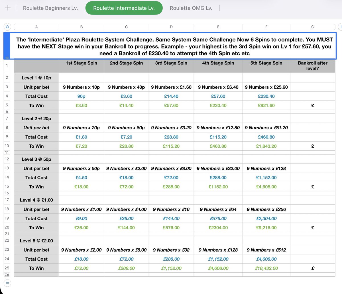Click the table select-all circle handle
Screen dimensions: 342x294
click(x=7, y=27)
